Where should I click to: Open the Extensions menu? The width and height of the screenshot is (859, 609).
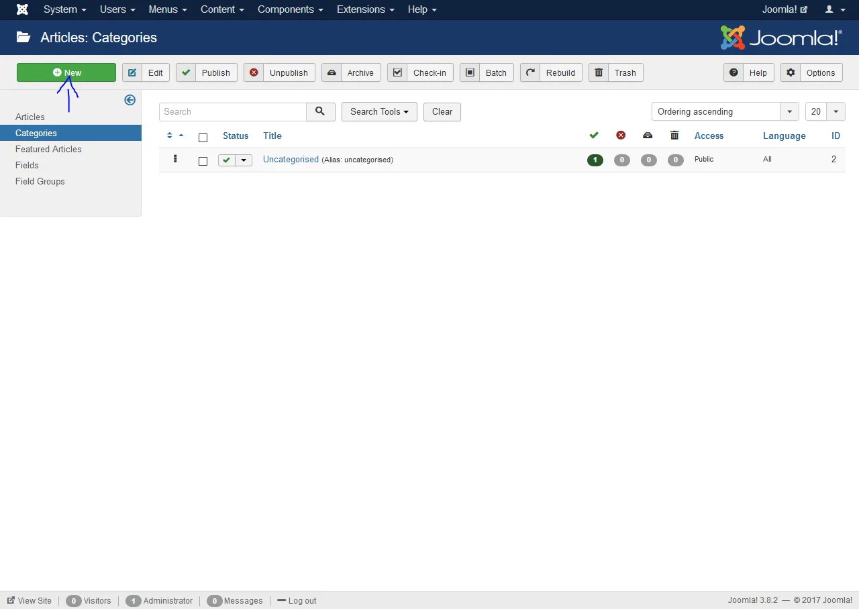(x=365, y=9)
